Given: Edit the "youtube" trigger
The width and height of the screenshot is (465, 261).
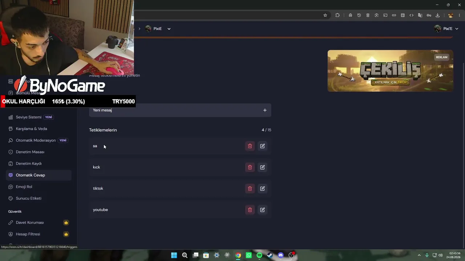Looking at the screenshot, I should (x=262, y=210).
